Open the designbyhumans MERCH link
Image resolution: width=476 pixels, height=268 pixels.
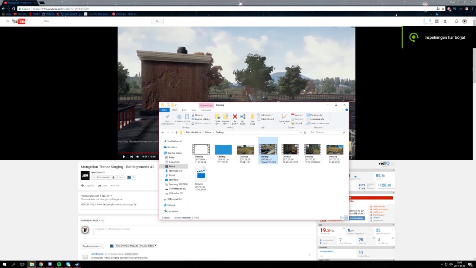click(113, 204)
